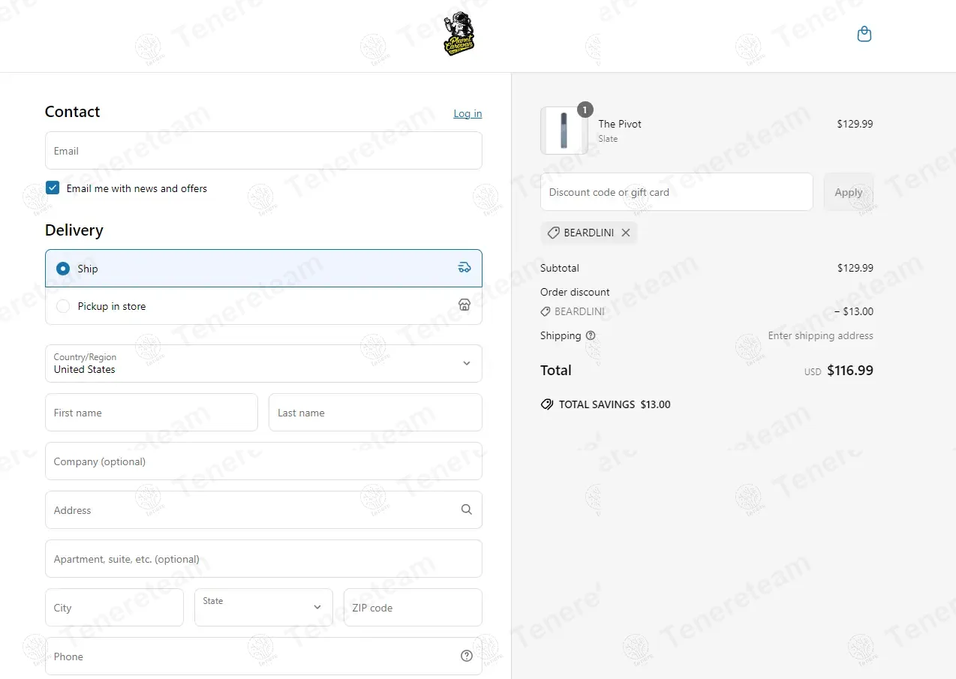The image size is (956, 679).
Task: Click the tag icon next to TOTAL SAVINGS
Action: pyautogui.click(x=547, y=404)
